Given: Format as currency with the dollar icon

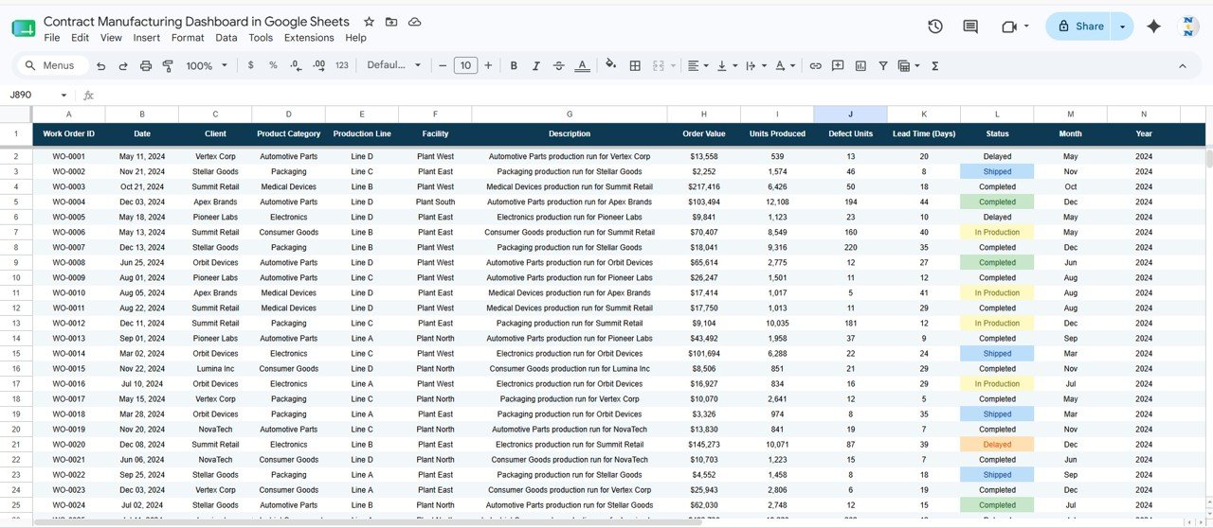Looking at the screenshot, I should click(250, 66).
